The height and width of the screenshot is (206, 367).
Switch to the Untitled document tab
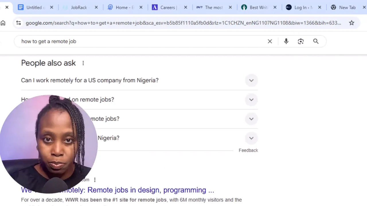pos(34,7)
